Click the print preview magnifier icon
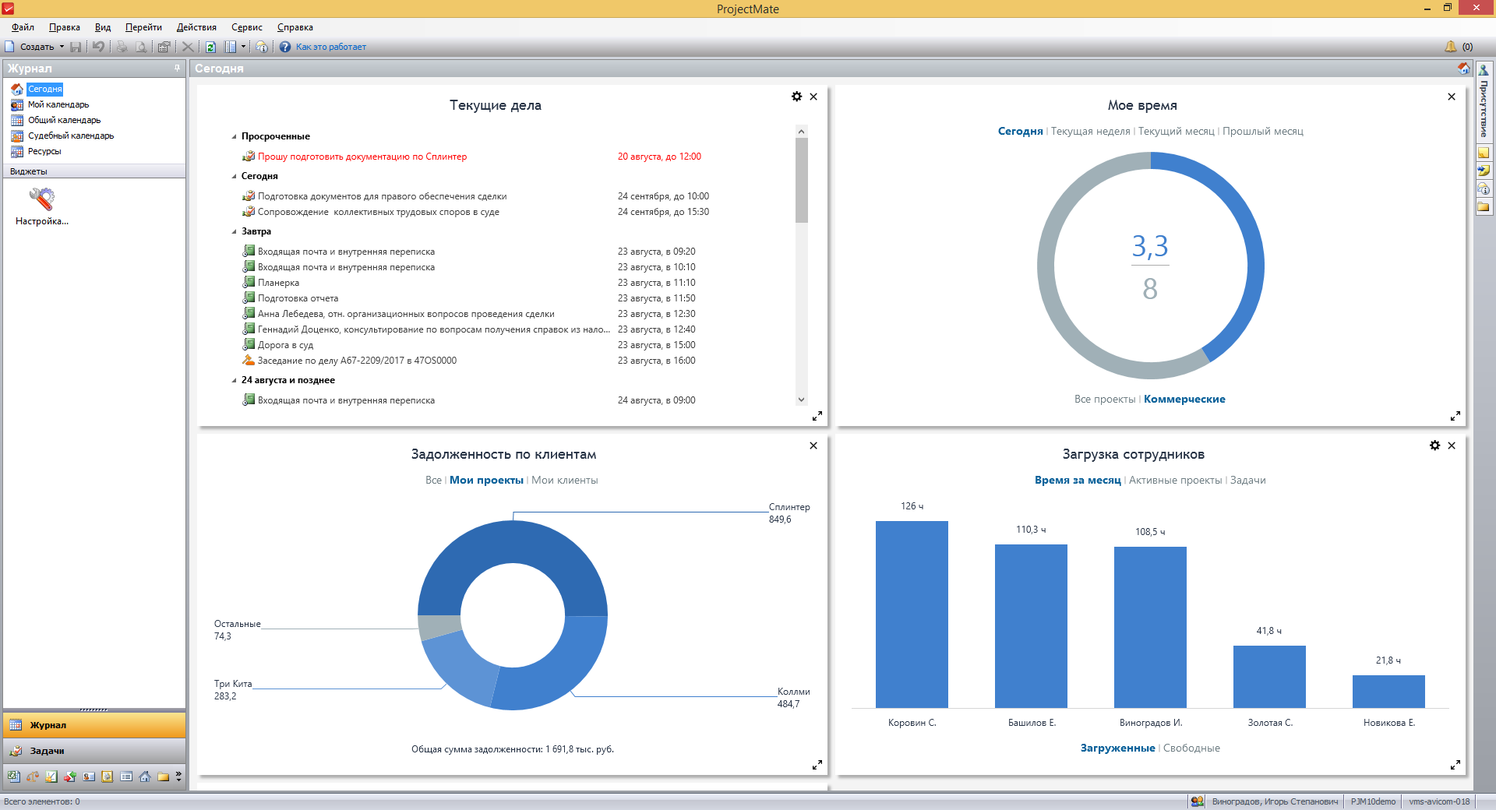This screenshot has width=1496, height=810. (x=141, y=47)
